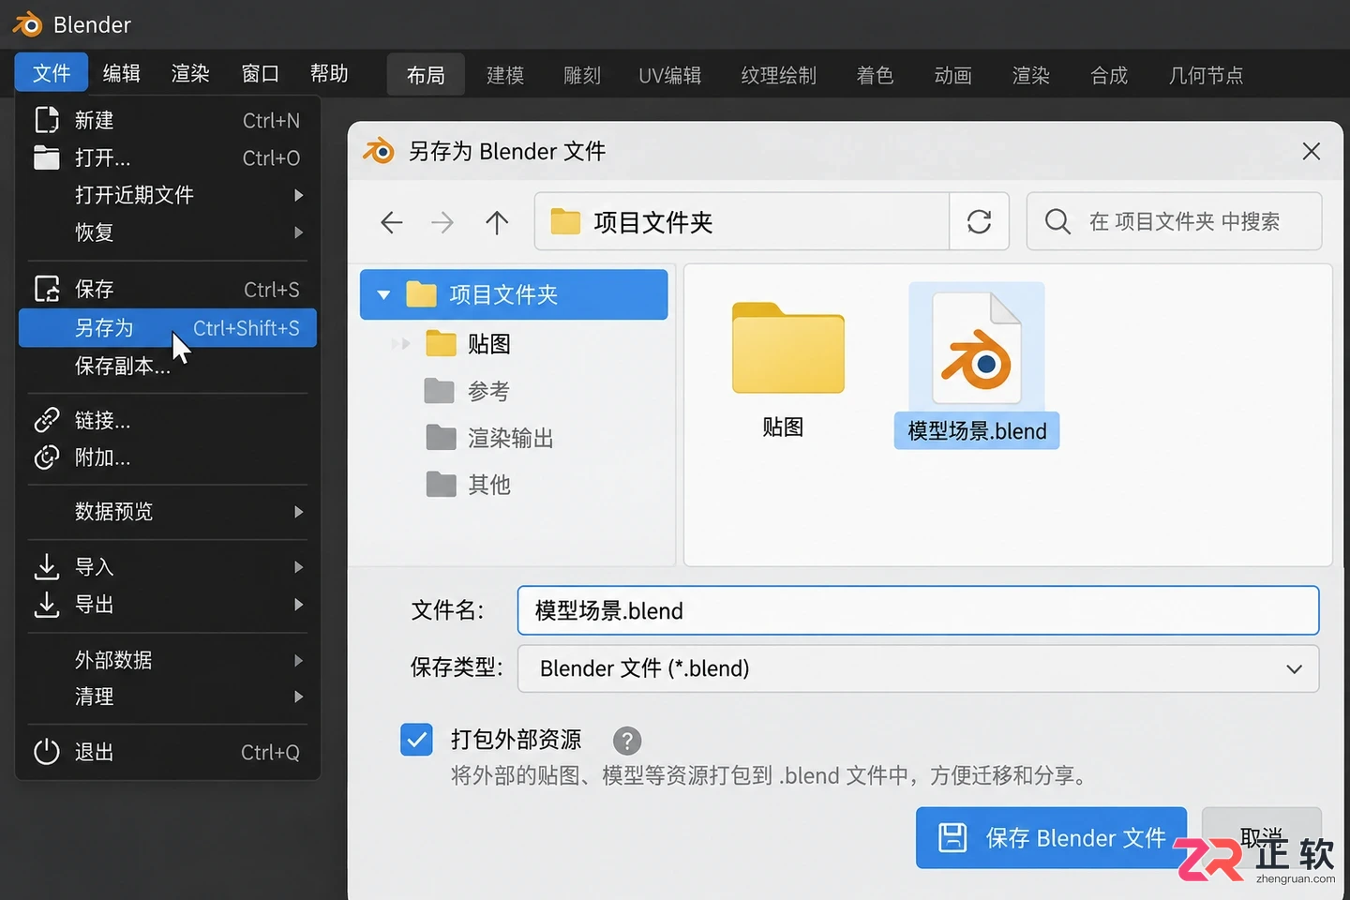1350x900 pixels.
Task: Click the 项目文件夹 path bar
Action: click(742, 221)
